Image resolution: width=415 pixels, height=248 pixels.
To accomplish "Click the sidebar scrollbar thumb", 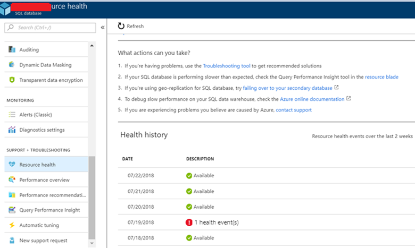I will tap(92, 198).
